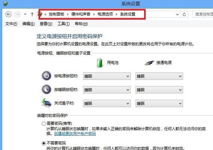The width and height of the screenshot is (213, 150).
Task: Click the sleep button moon icon
Action: tap(46, 89)
